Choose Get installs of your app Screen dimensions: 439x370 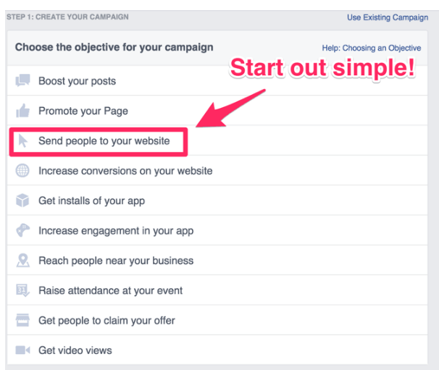coord(217,201)
